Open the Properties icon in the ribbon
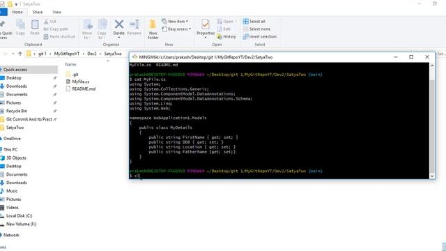The width and height of the screenshot is (446, 251). click(x=206, y=25)
